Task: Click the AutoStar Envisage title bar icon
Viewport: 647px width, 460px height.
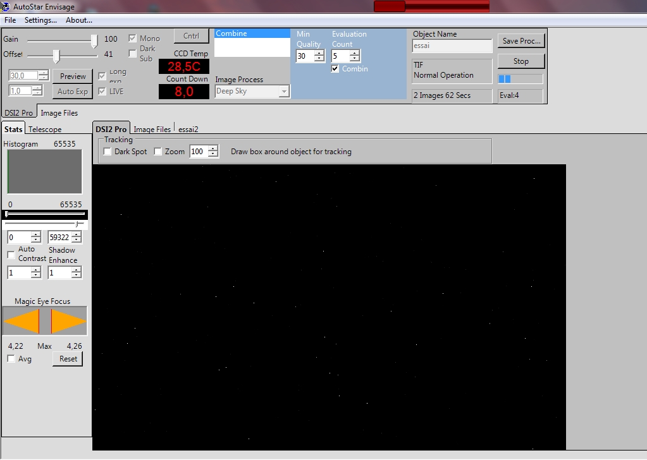Action: pyautogui.click(x=4, y=6)
